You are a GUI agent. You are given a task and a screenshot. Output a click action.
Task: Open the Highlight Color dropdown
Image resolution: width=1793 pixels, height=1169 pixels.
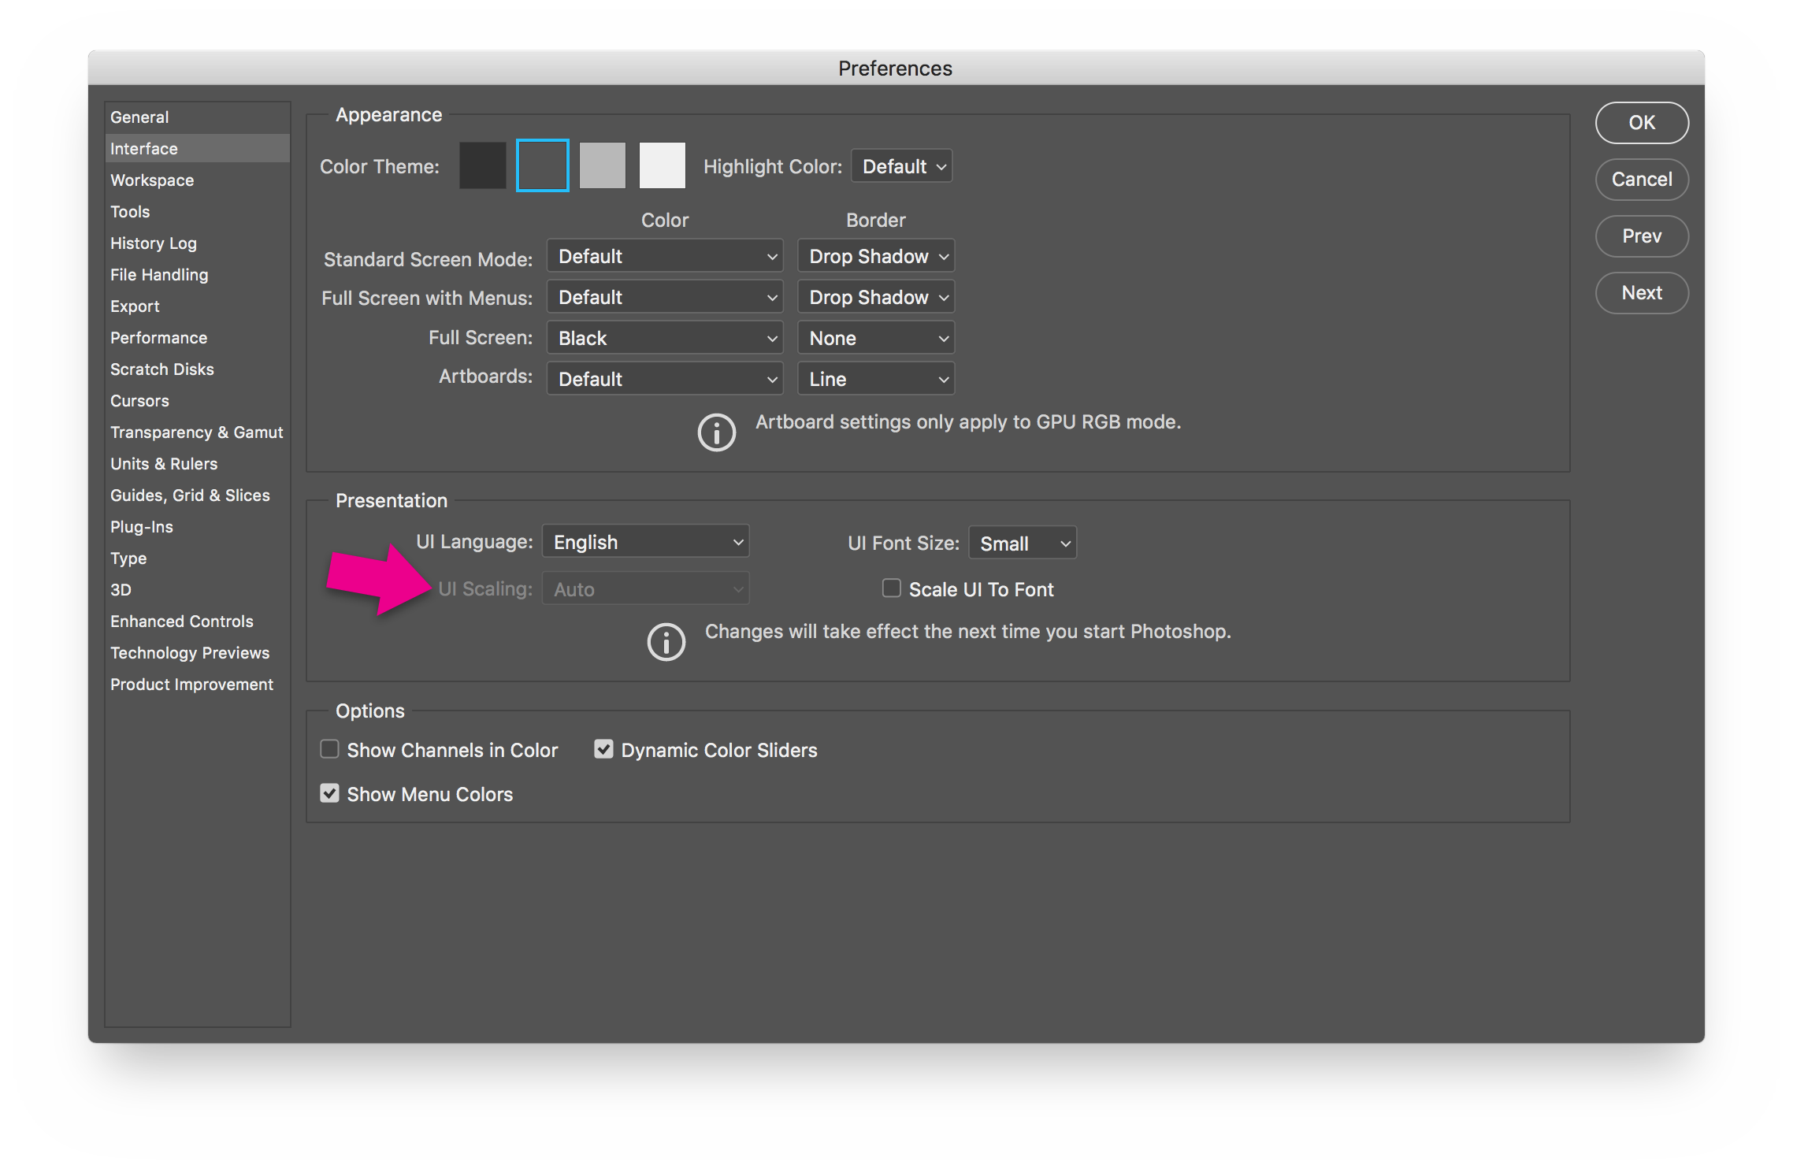point(901,165)
